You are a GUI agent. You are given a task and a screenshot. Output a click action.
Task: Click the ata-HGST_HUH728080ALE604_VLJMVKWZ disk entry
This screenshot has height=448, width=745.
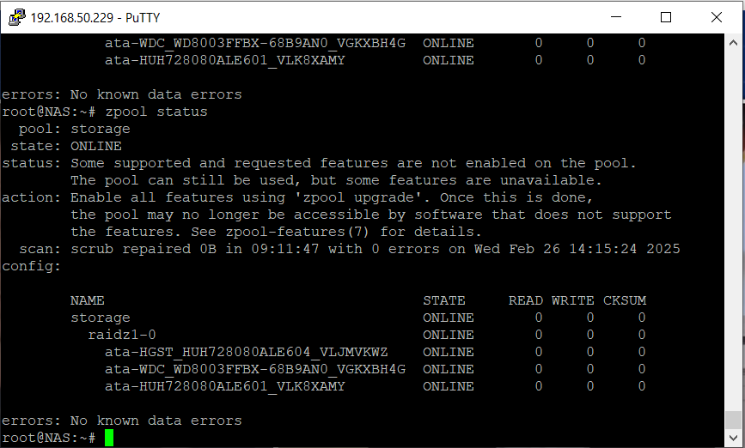(246, 352)
